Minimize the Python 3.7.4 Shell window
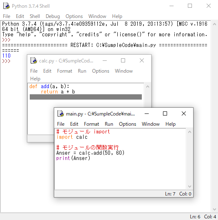 coord(172,6)
